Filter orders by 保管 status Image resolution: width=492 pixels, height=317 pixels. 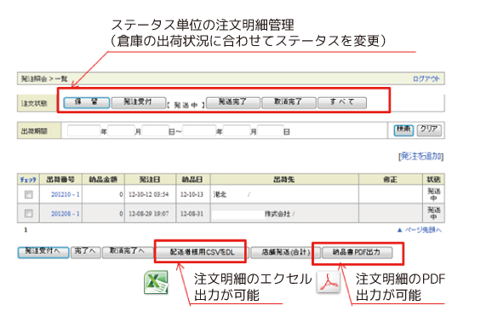pos(86,102)
